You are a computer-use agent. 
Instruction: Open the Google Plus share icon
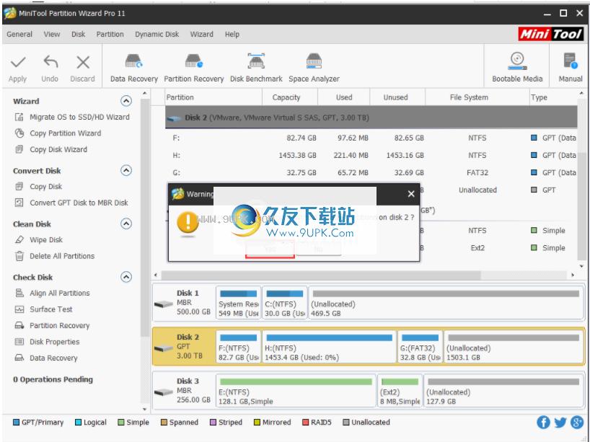pos(577,423)
